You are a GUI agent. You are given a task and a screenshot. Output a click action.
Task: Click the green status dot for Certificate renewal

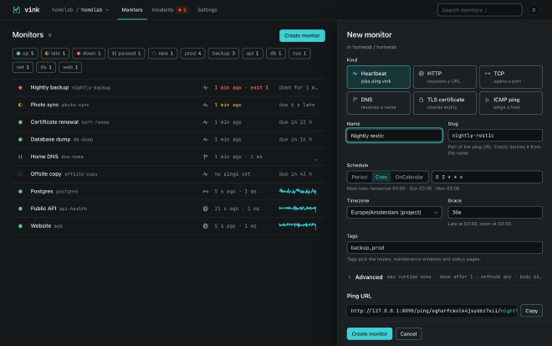(x=20, y=122)
